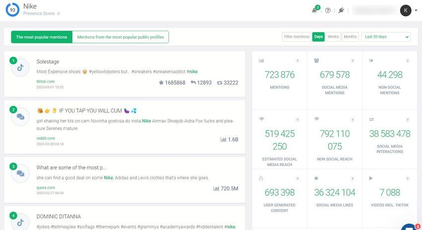
Task: Click the Presence Score 93 circle
Action: pos(12,10)
